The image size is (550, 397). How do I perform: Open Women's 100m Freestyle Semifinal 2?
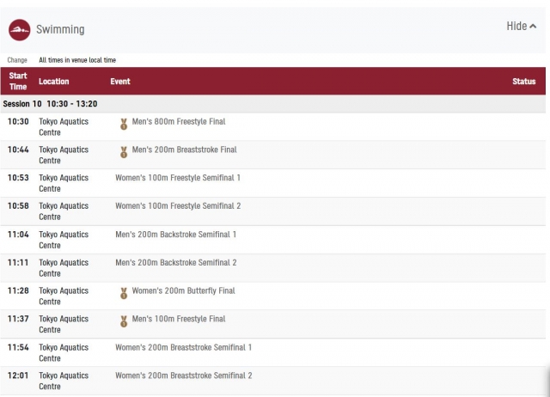[x=178, y=206]
